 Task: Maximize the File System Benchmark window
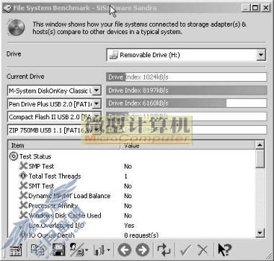255,8
